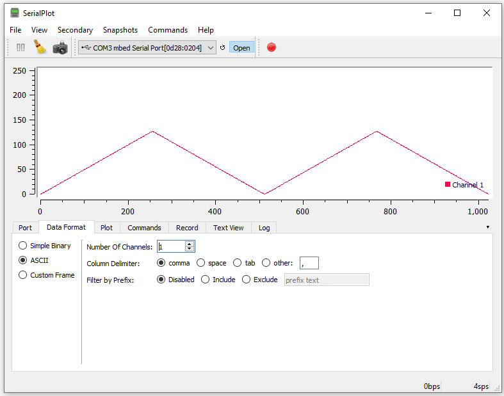This screenshot has height=396, width=504.
Task: Click the Channel 1 legend marker
Action: [448, 184]
